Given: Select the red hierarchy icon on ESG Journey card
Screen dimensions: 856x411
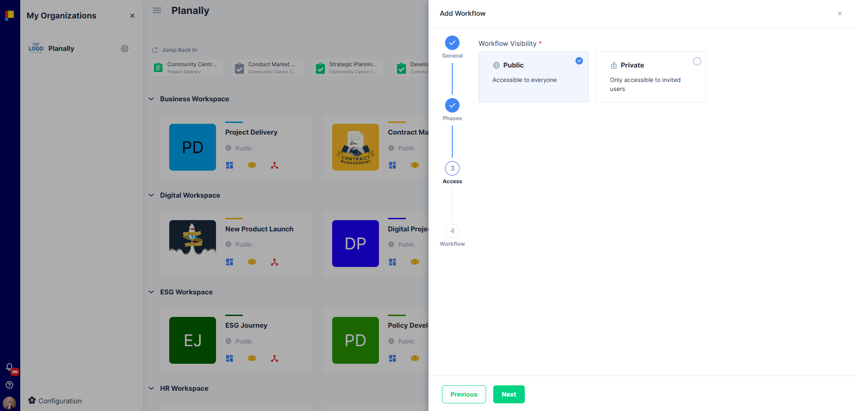Looking at the screenshot, I should [275, 358].
